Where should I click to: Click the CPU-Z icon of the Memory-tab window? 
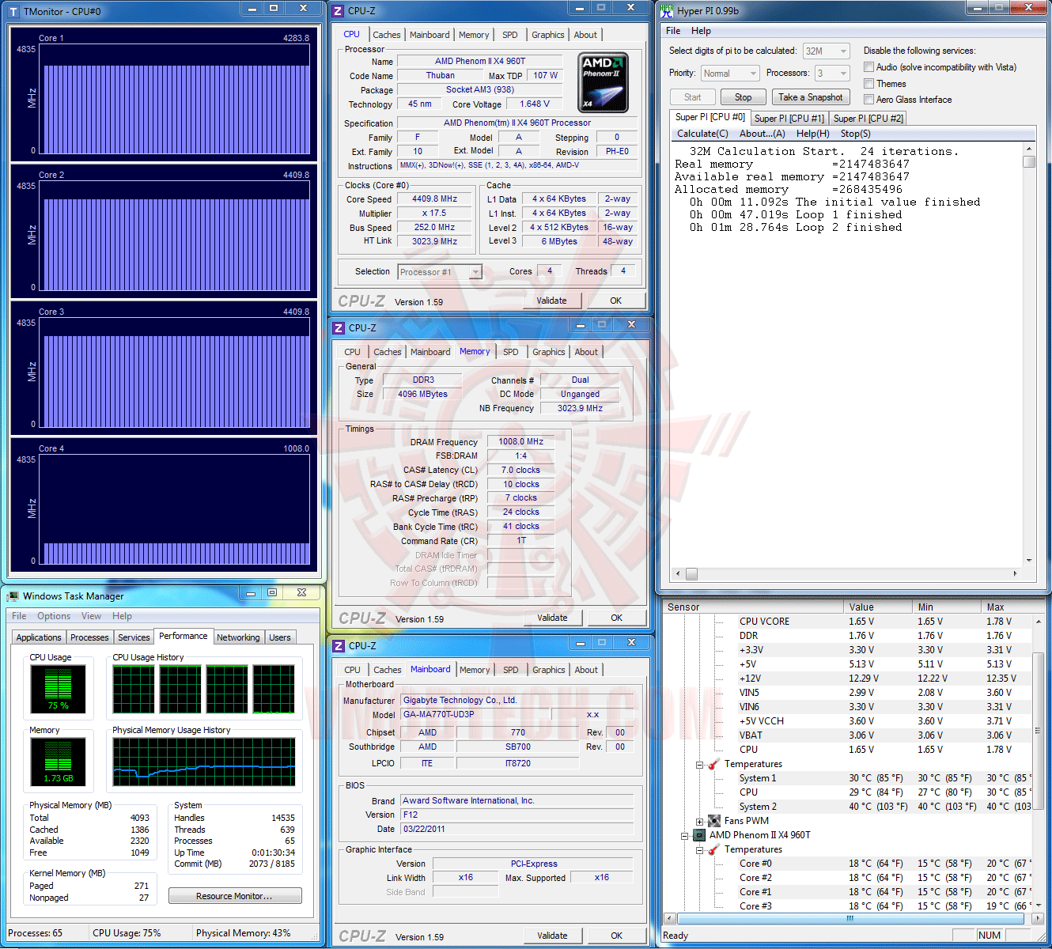point(339,327)
